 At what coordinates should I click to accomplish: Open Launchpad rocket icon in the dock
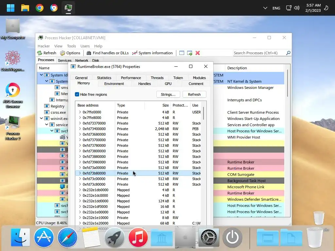(114, 237)
